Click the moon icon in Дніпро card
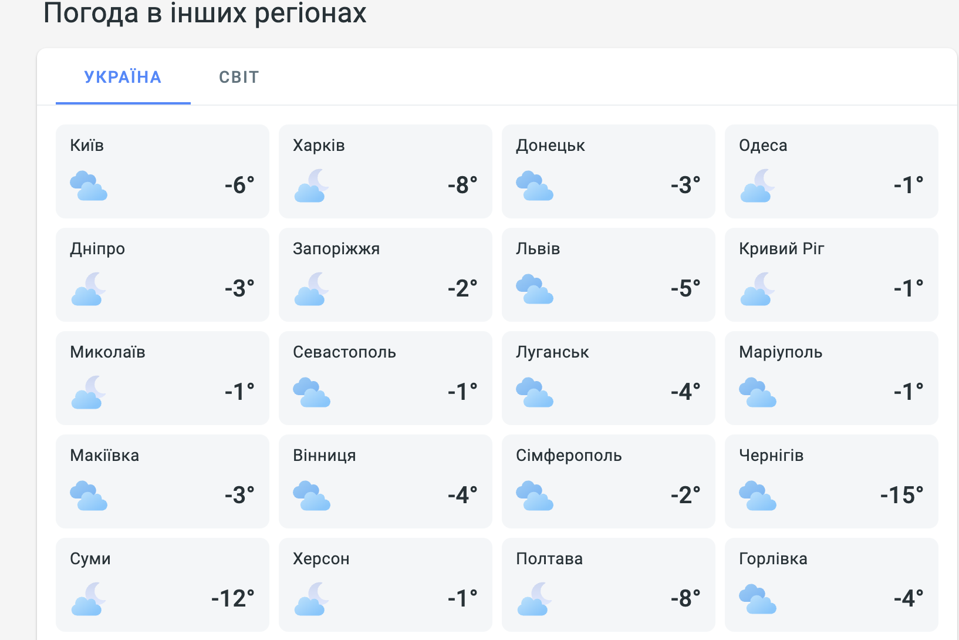The image size is (959, 640). tap(89, 289)
